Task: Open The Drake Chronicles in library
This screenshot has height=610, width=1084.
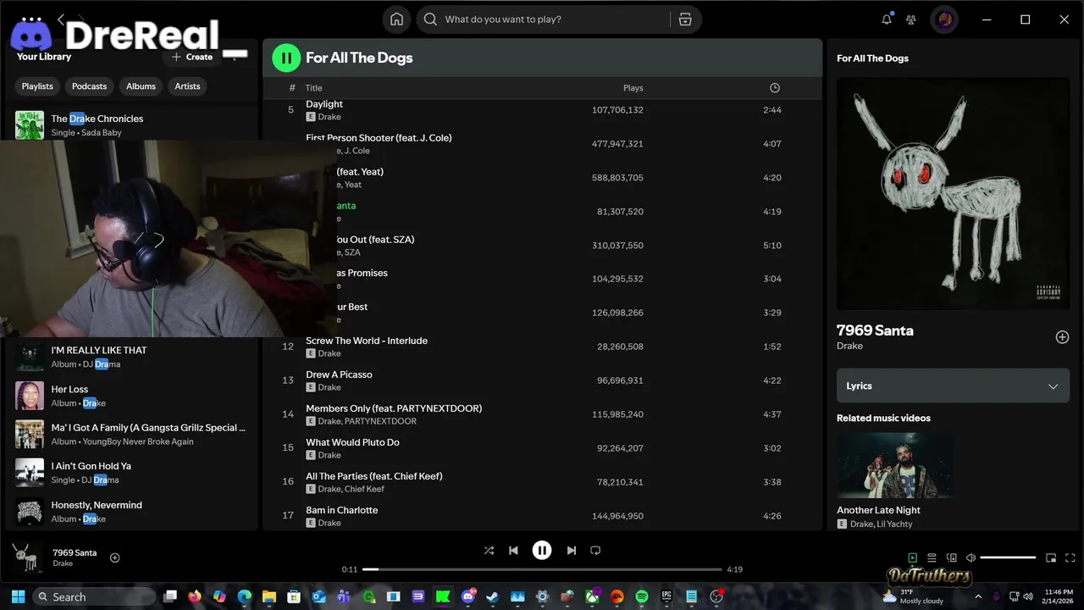Action: point(131,125)
